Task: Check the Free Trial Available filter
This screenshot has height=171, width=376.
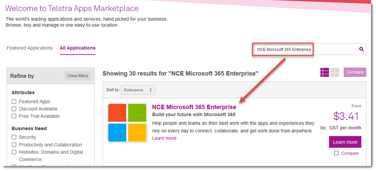Action: (14, 116)
